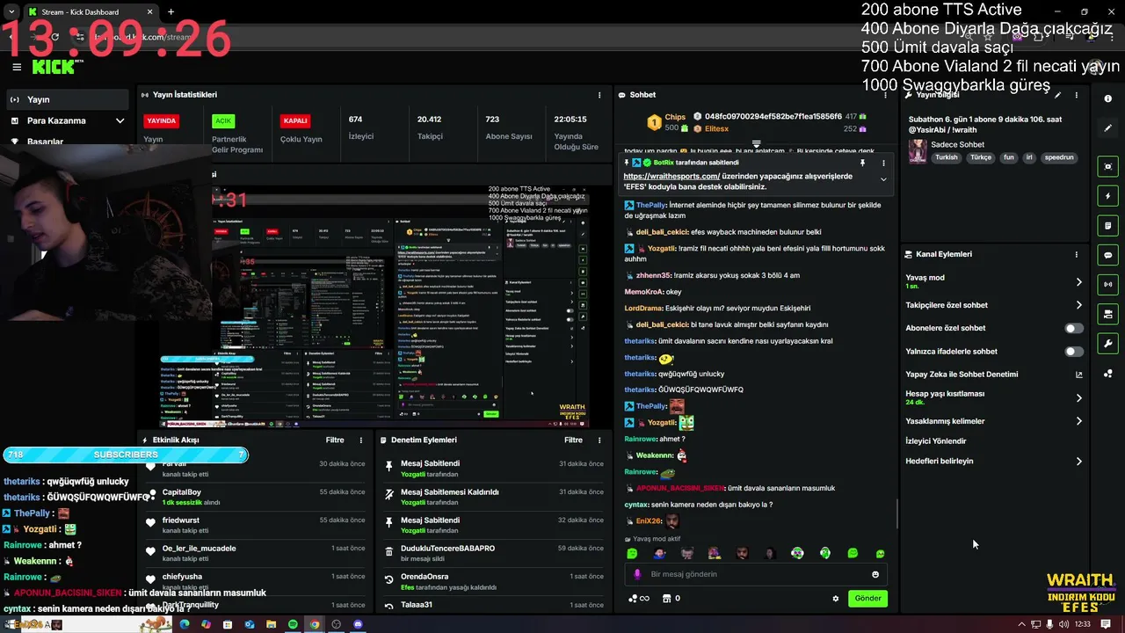Click the Turkish stream tag

(x=947, y=157)
